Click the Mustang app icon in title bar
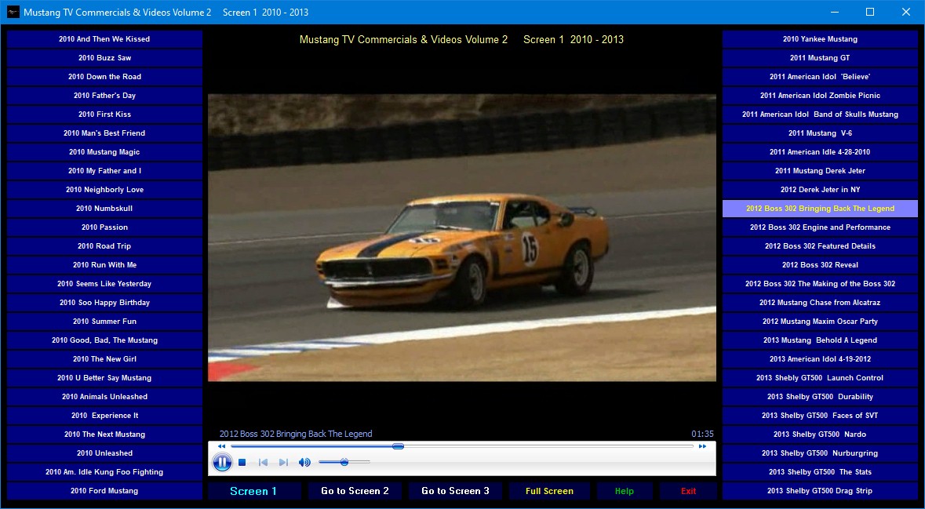Image resolution: width=925 pixels, height=509 pixels. coord(13,12)
